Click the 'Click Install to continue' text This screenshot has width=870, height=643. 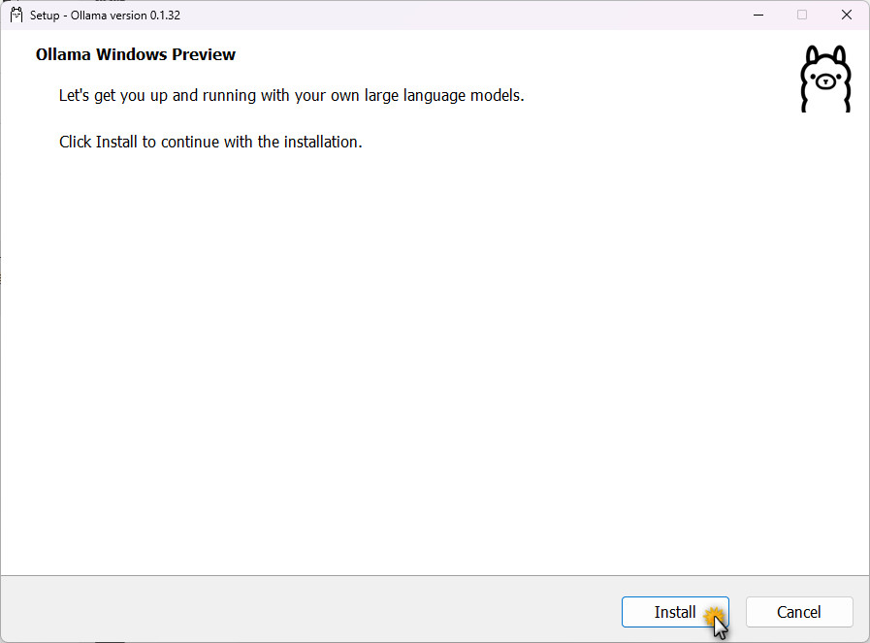click(210, 142)
